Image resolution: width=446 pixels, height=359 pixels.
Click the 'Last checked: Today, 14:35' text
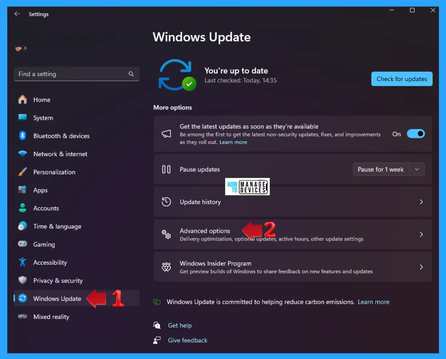click(241, 80)
